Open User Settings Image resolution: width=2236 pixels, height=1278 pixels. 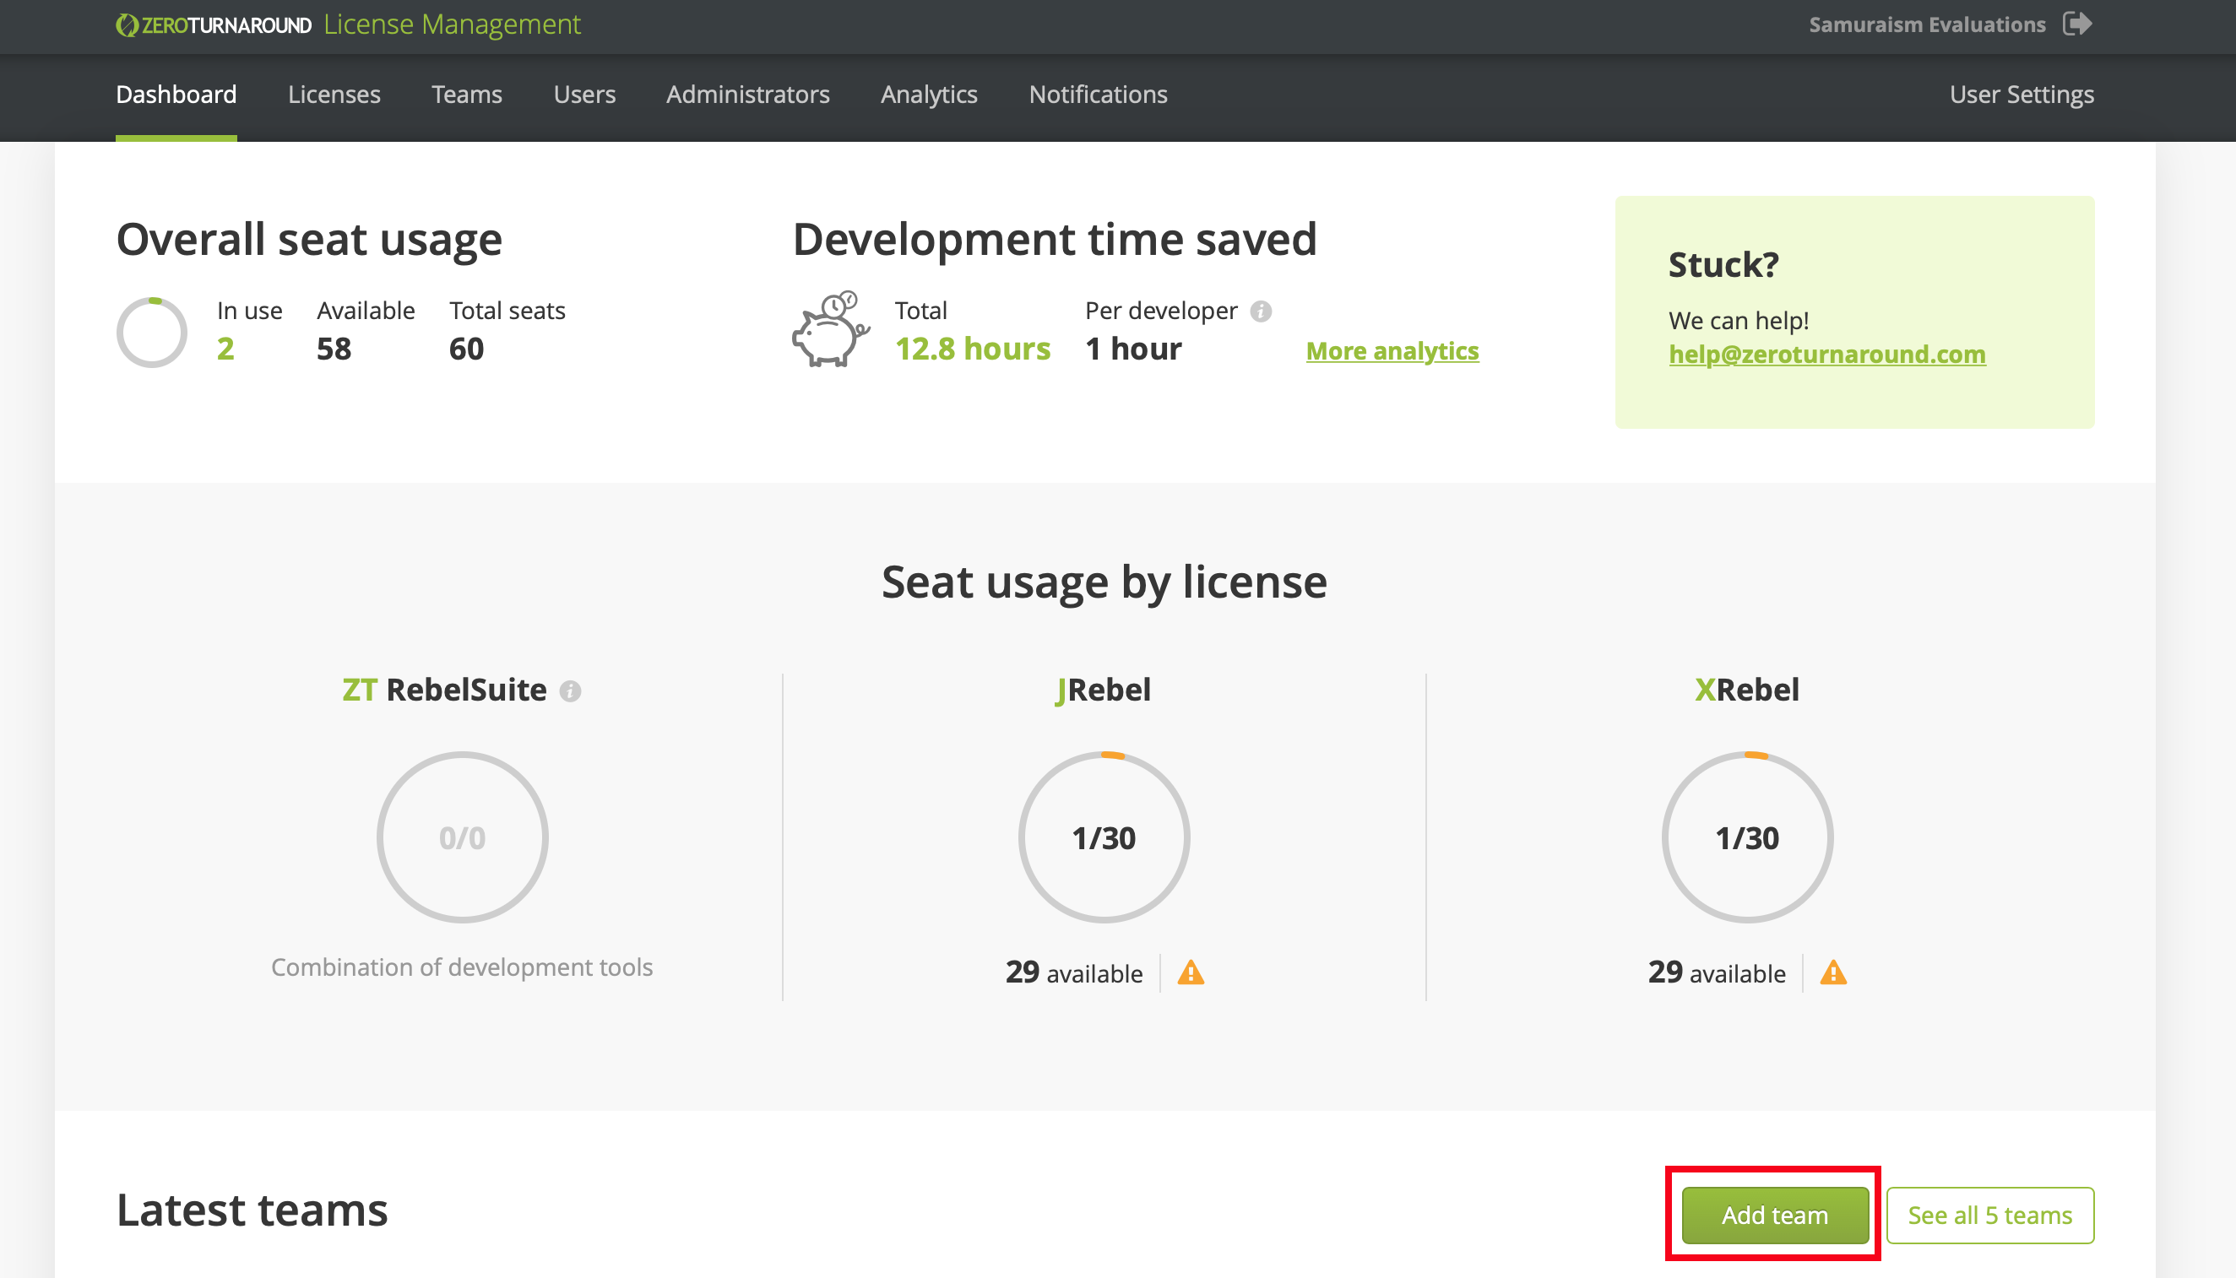(2022, 94)
